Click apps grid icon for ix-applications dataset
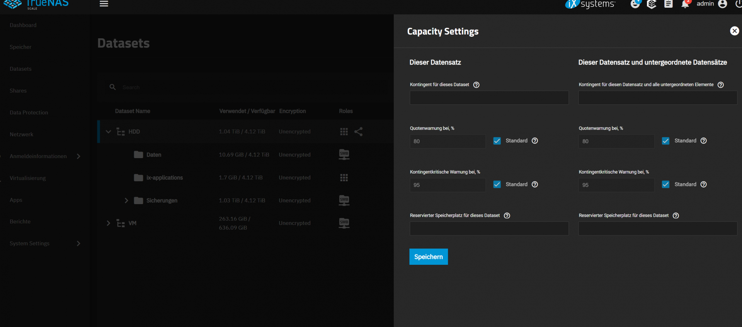 point(344,178)
